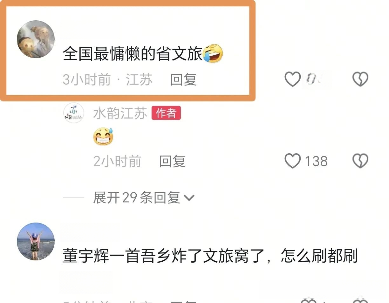Select the 董宇辉一首吾乡 comment text
Image resolution: width=389 pixels, height=303 pixels.
(210, 256)
